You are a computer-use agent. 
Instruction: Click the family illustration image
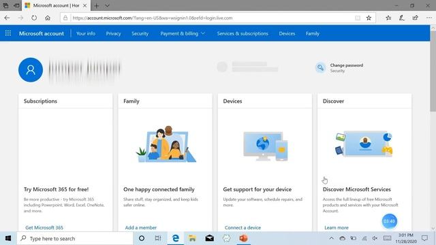[x=166, y=144]
